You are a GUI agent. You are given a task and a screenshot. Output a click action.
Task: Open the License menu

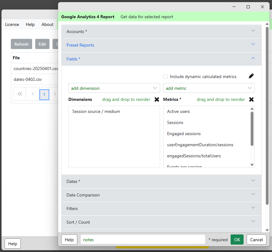point(12,24)
